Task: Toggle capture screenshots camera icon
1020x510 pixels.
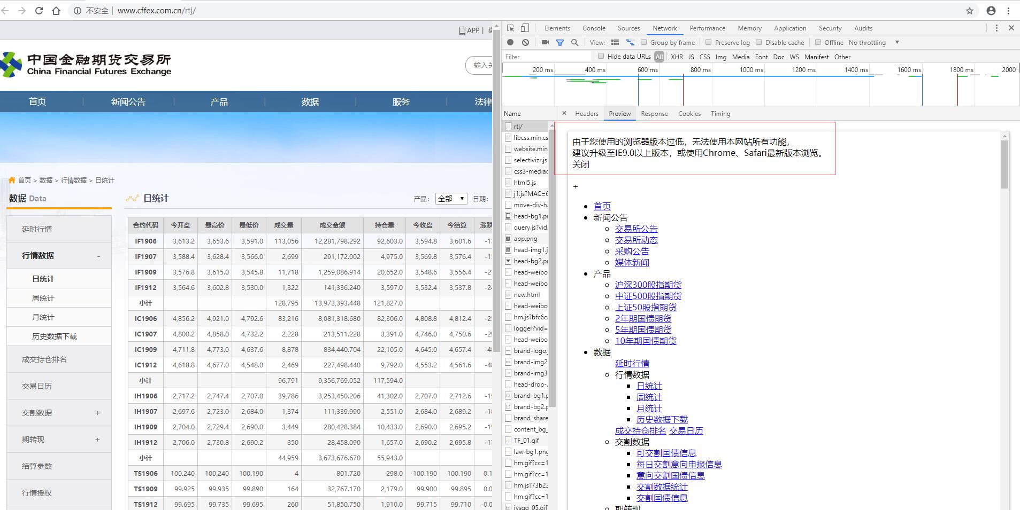Action: pyautogui.click(x=545, y=42)
